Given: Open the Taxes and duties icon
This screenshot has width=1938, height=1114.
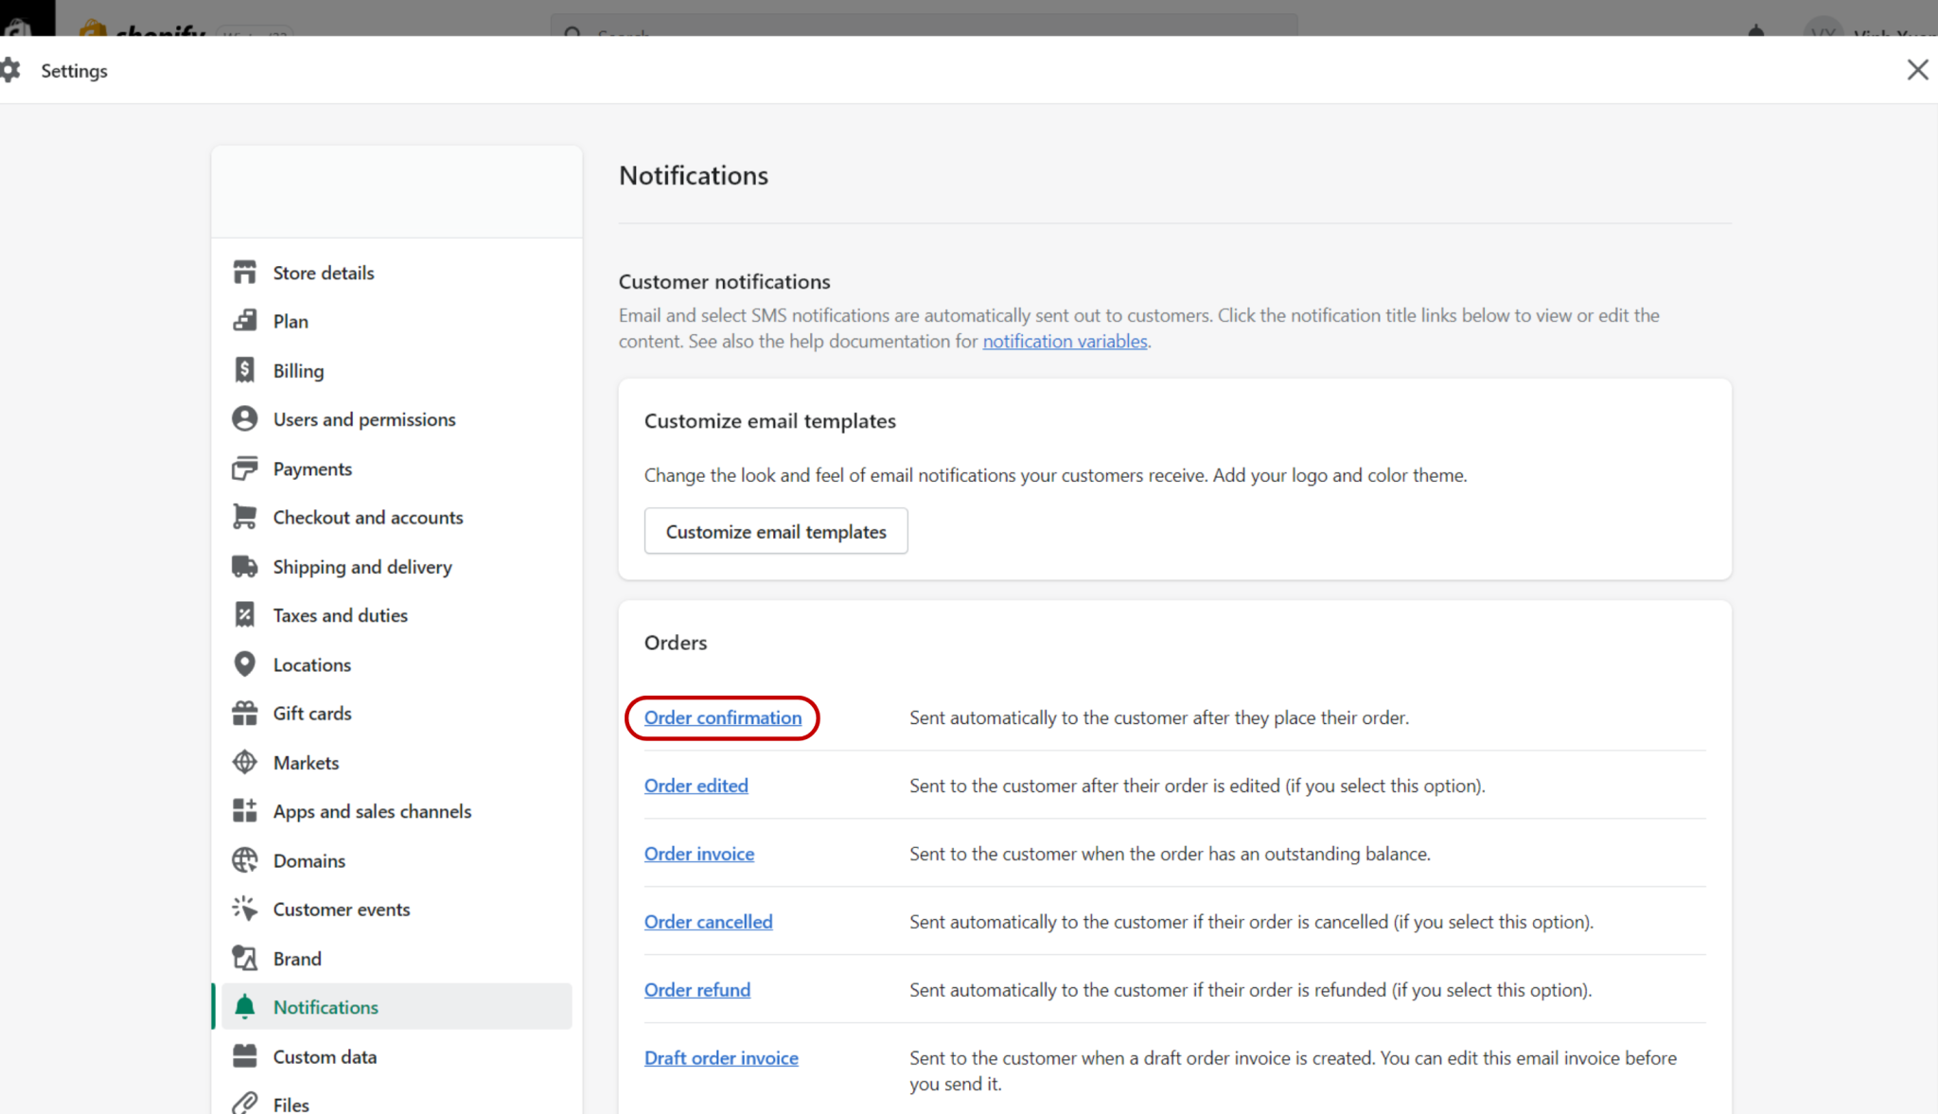Looking at the screenshot, I should (x=244, y=614).
